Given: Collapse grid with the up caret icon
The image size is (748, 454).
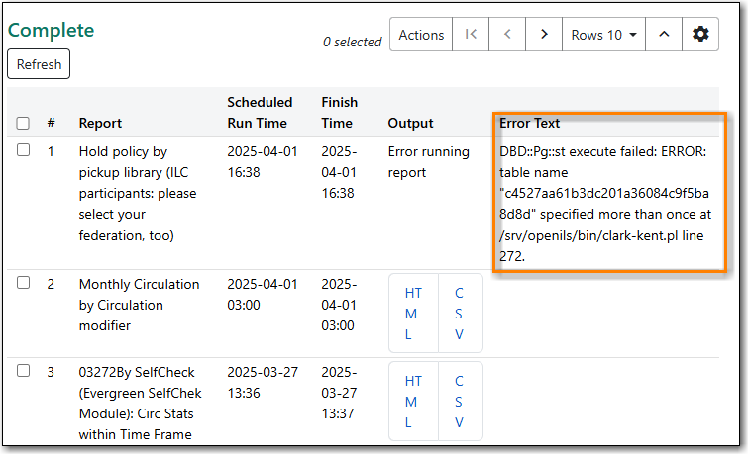Looking at the screenshot, I should click(x=664, y=35).
